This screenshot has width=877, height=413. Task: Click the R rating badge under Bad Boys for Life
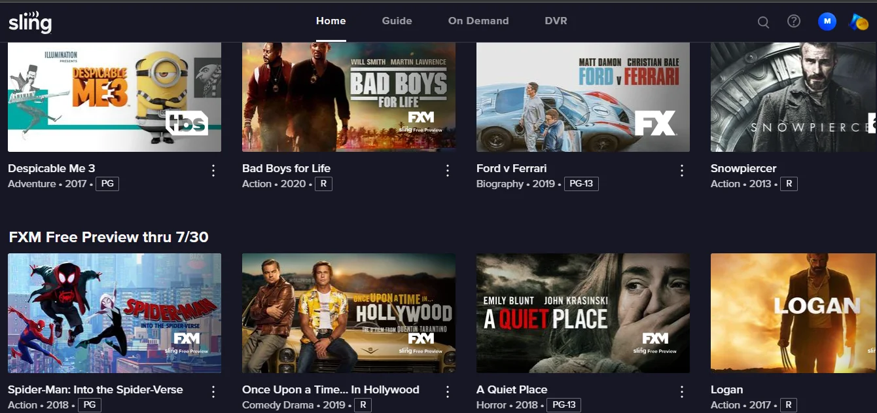(x=323, y=184)
